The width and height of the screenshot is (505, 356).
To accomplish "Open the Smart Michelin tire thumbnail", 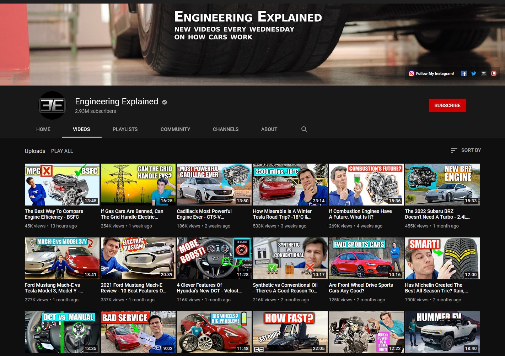I will click(442, 258).
